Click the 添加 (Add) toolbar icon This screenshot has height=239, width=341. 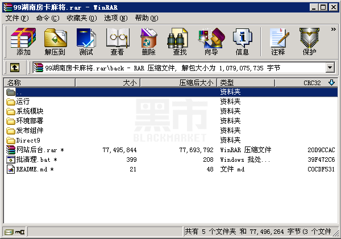coord(23,41)
